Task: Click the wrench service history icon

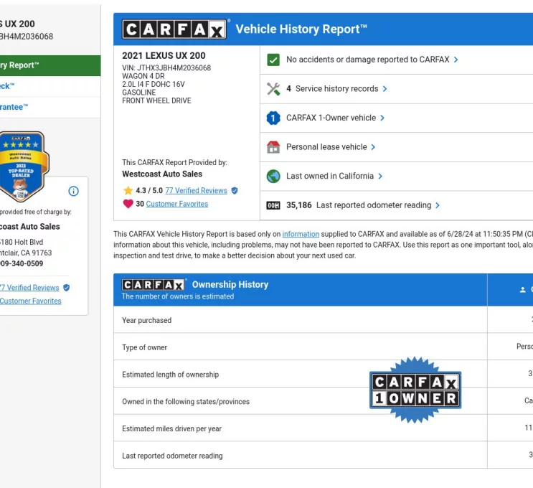Action: pos(273,89)
